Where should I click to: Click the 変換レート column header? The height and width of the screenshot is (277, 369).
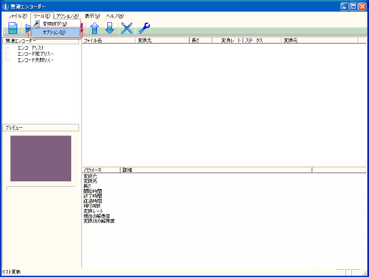point(227,40)
